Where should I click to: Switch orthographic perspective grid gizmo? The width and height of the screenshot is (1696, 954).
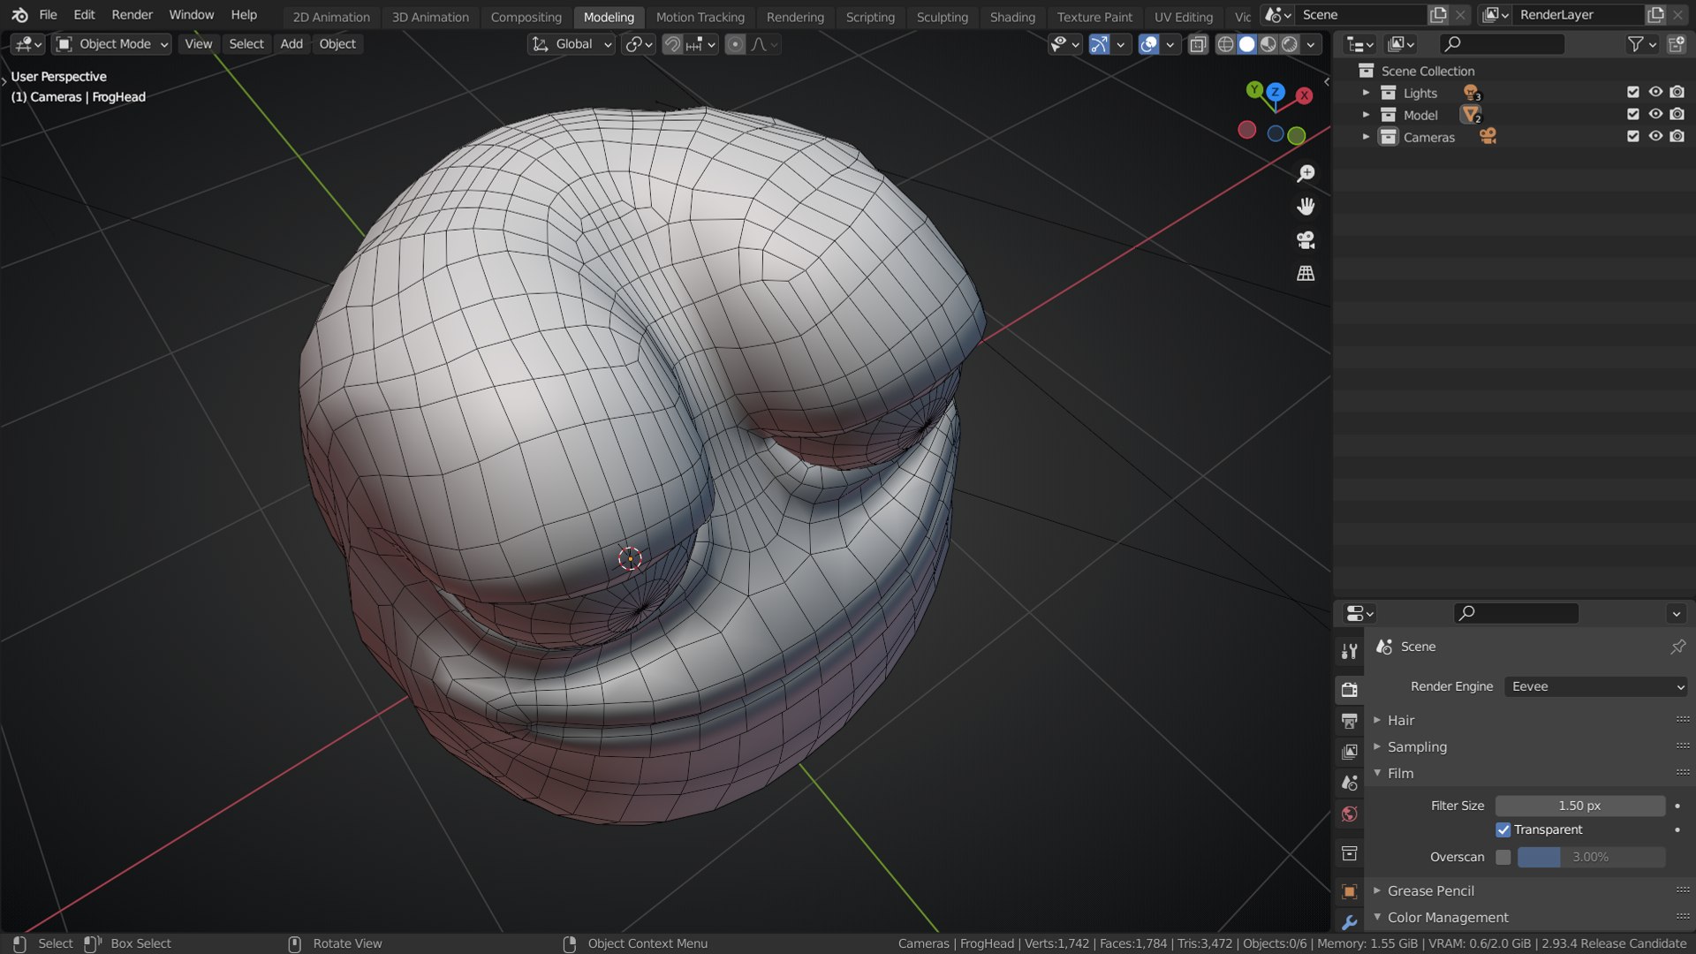1306,274
